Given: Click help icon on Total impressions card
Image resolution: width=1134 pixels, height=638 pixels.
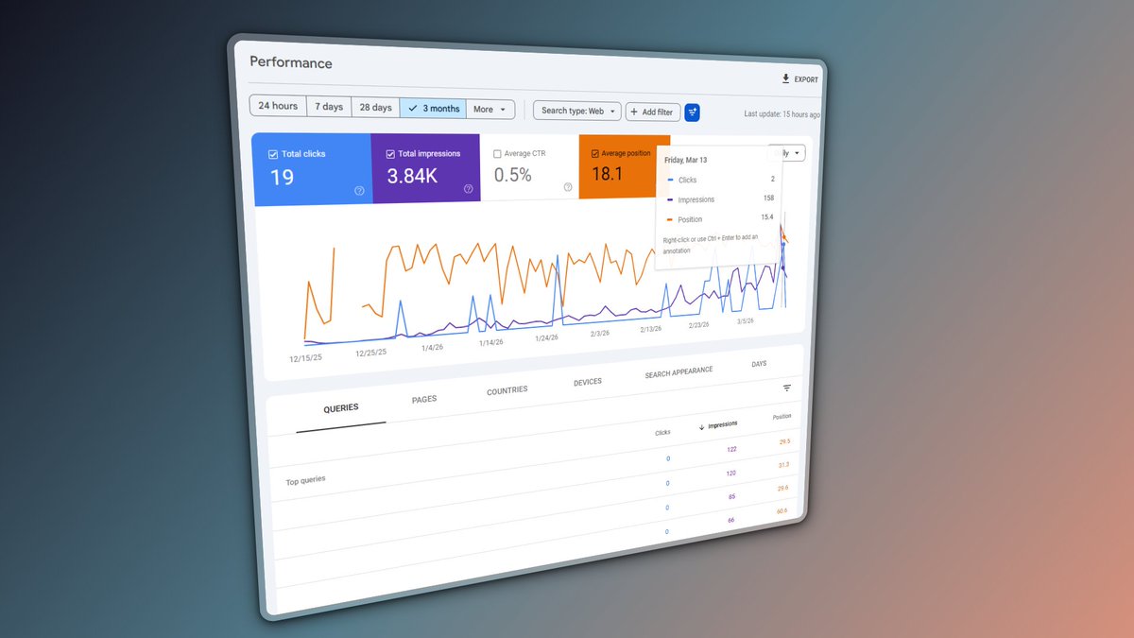Looking at the screenshot, I should pyautogui.click(x=468, y=189).
